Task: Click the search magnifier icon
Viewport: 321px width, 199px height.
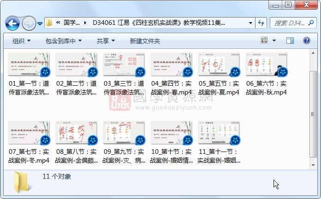Action: pyautogui.click(x=311, y=23)
